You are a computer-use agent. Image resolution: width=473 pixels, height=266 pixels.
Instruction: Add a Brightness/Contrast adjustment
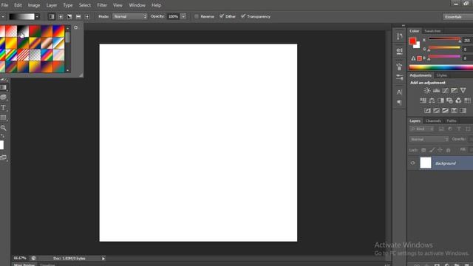point(427,90)
